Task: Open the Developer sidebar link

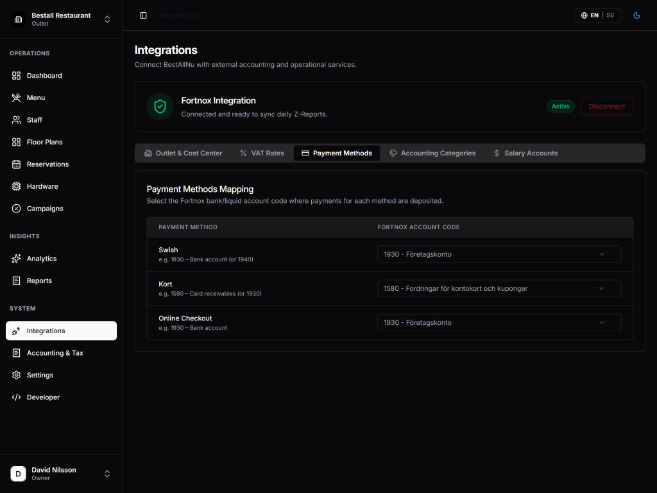Action: [x=61, y=397]
